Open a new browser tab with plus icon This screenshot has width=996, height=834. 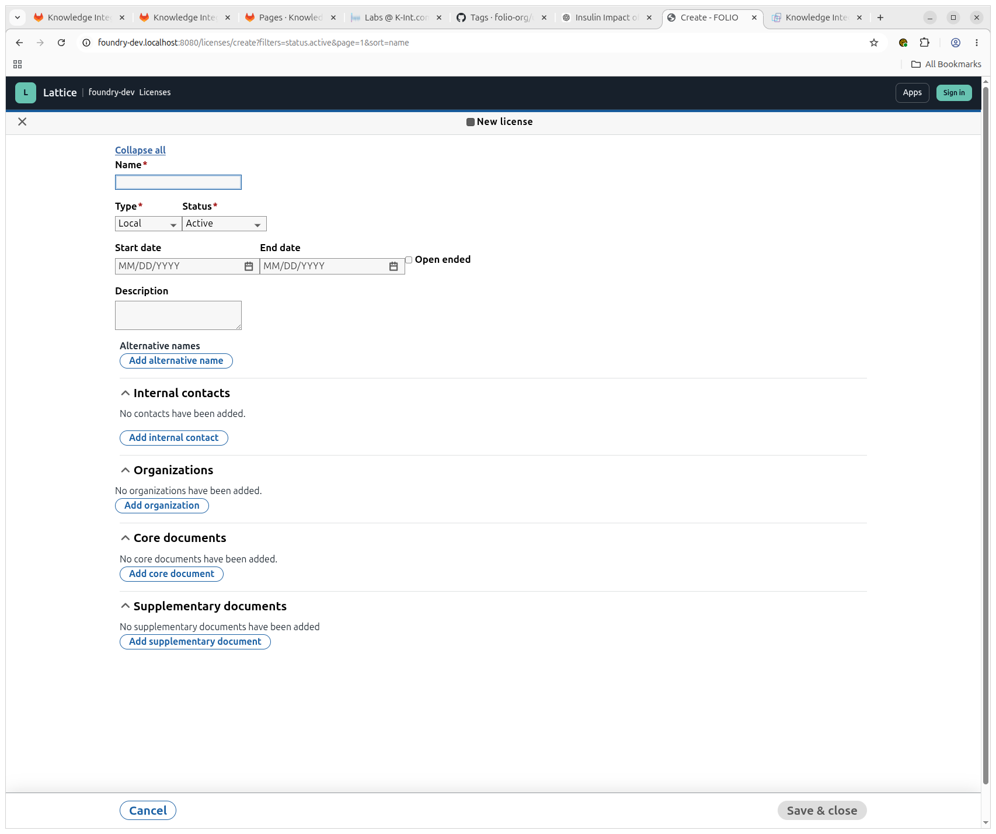tap(880, 18)
